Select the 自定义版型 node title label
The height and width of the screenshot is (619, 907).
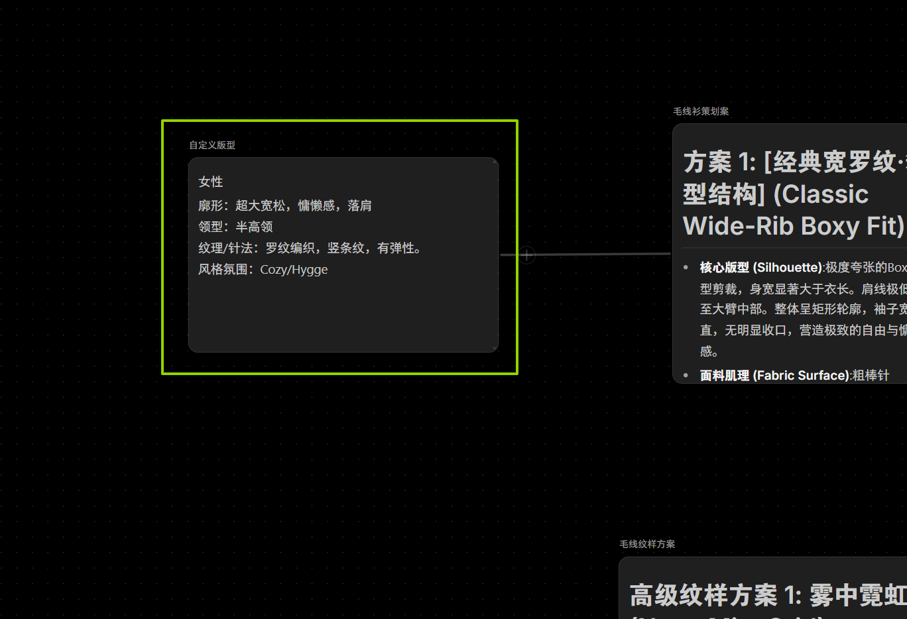tap(212, 145)
